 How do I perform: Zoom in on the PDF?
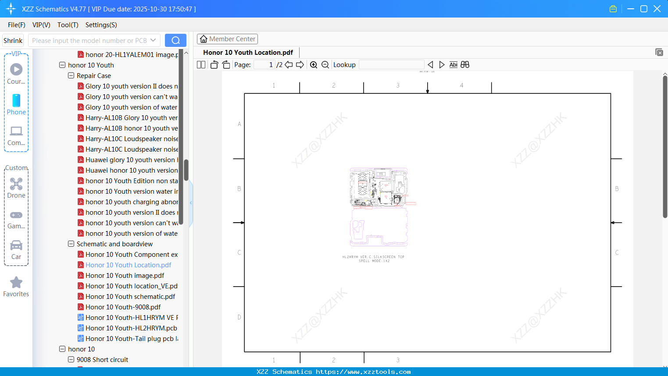[314, 65]
